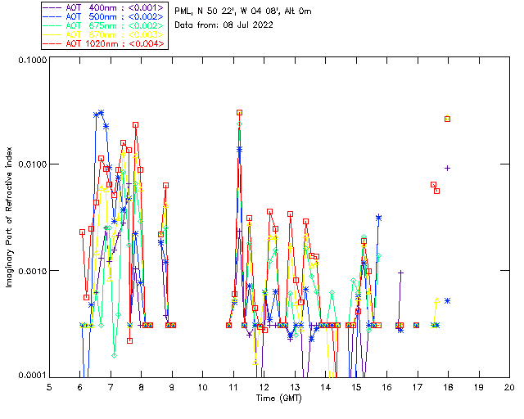Image resolution: width=524 pixels, height=419 pixels.
Task: Click the 0.1000 y-axis tick label
Action: click(x=30, y=61)
